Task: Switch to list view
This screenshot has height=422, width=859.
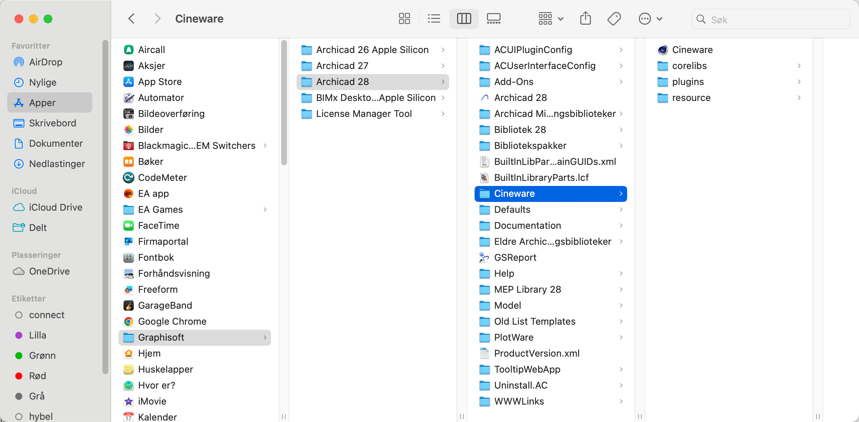Action: (434, 19)
